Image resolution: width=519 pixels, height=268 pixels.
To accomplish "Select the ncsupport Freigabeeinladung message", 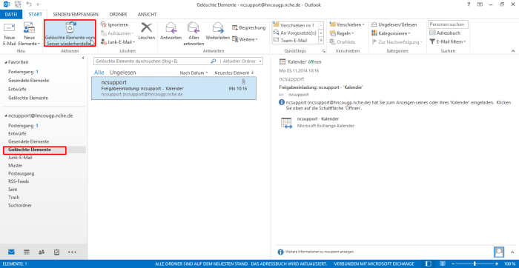I will pyautogui.click(x=173, y=88).
